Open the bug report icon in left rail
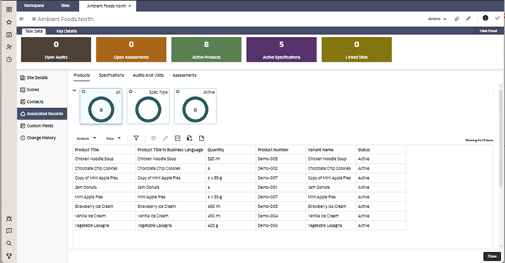 point(9,219)
